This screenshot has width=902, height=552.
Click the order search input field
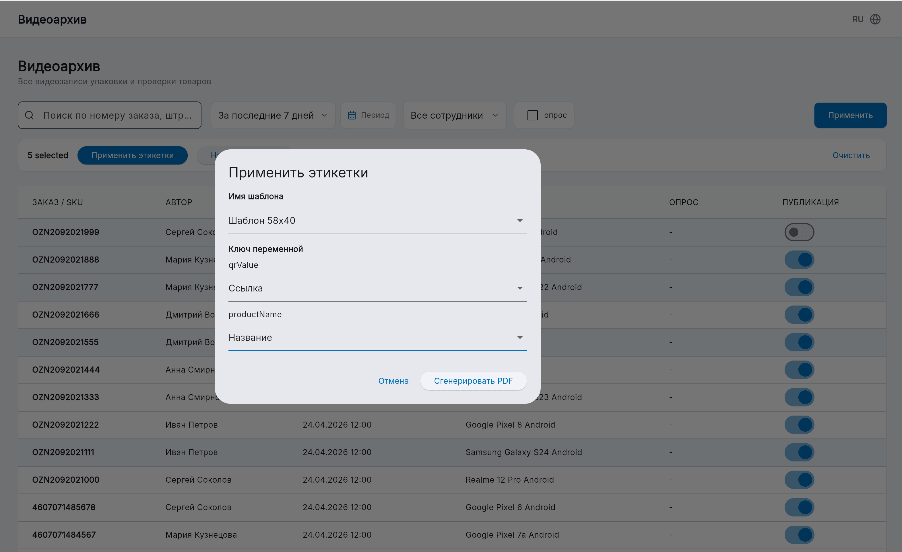click(x=109, y=115)
